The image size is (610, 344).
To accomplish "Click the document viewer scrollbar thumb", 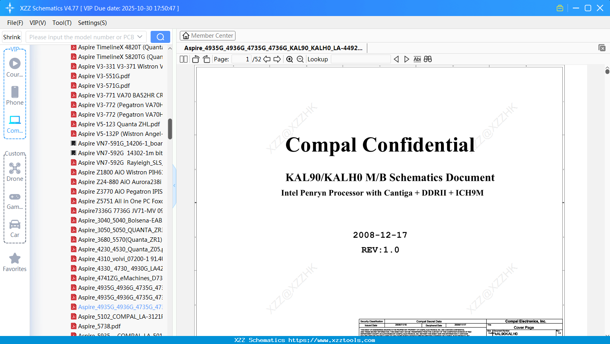I will (x=607, y=71).
